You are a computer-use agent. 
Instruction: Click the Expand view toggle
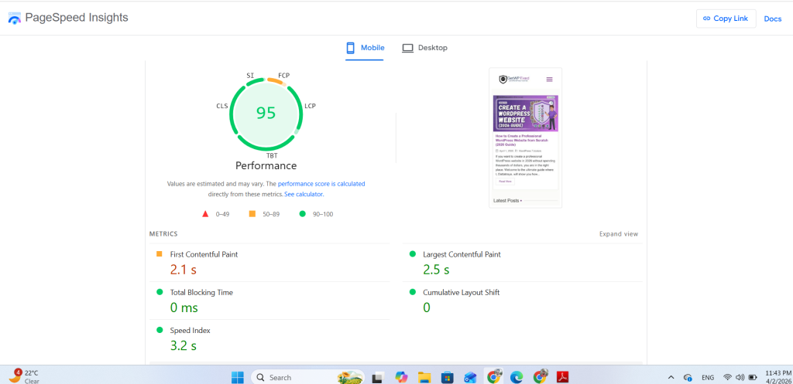pyautogui.click(x=619, y=234)
